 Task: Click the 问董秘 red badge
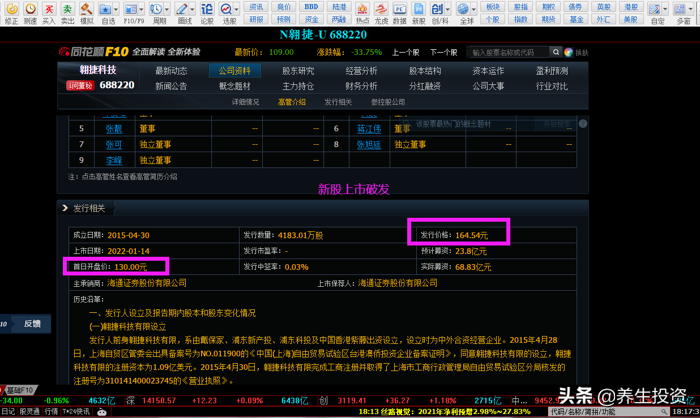79,85
